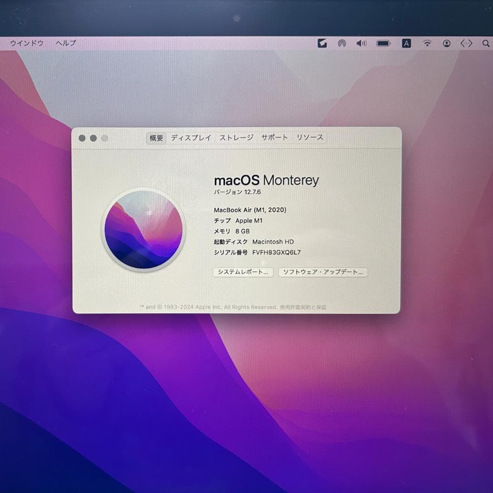The height and width of the screenshot is (493, 493).
Task: Click the input source 'A' icon
Action: click(x=406, y=43)
